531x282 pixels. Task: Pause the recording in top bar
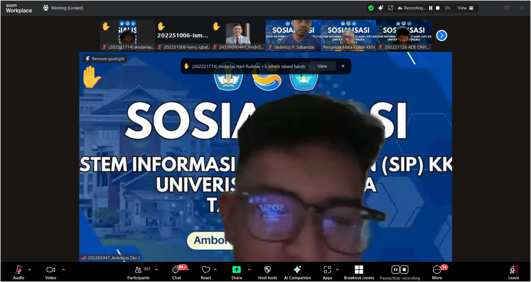(x=430, y=8)
